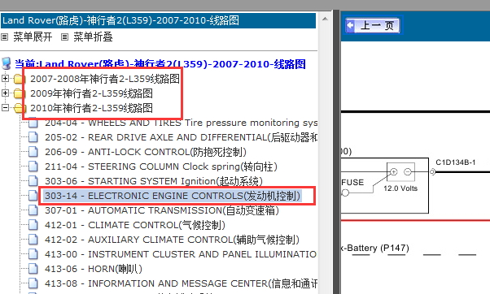Open 205-02 REAR DRIVE AXLE AND DIFFERENTIAL
Viewport: 490px width, 294px height.
[x=181, y=137]
